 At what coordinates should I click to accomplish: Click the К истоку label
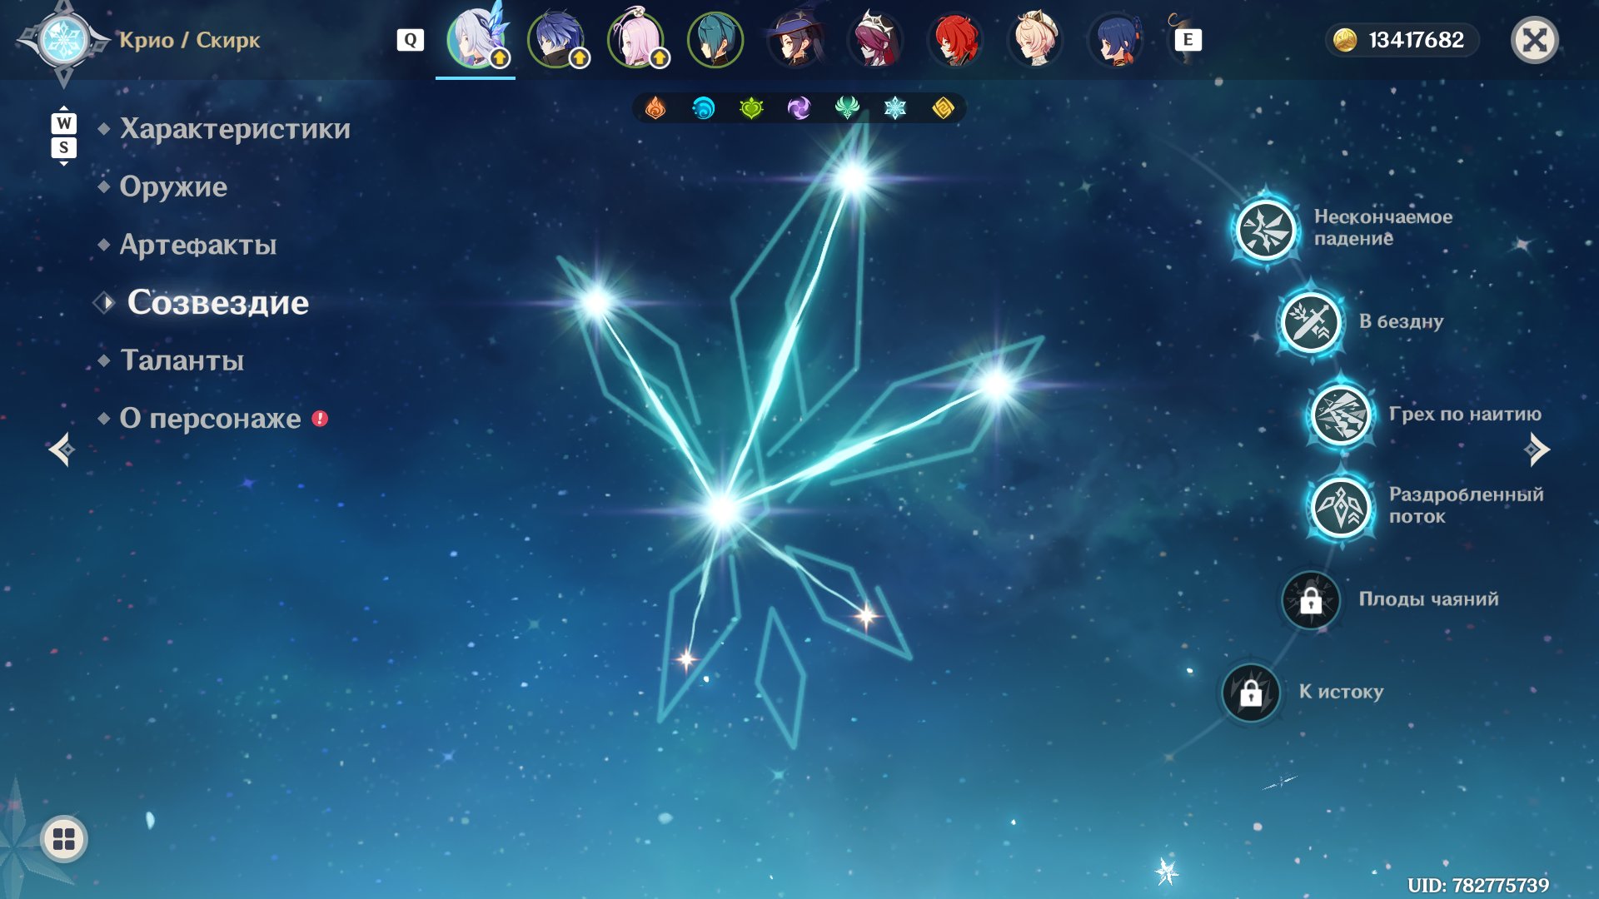point(1342,692)
